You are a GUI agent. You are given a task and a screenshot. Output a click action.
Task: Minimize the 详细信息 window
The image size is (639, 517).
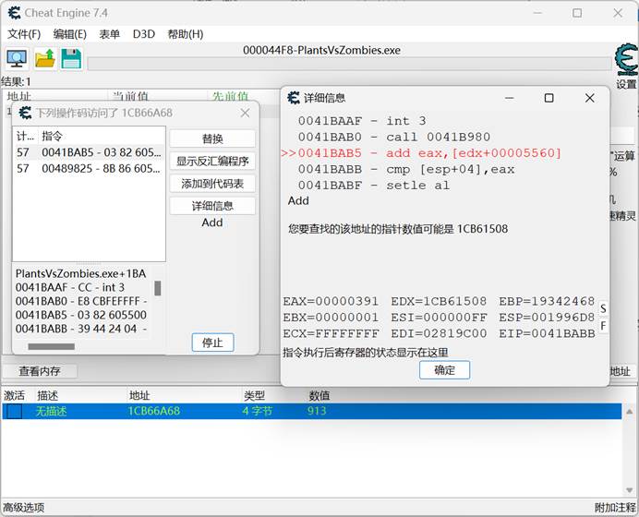(x=510, y=98)
